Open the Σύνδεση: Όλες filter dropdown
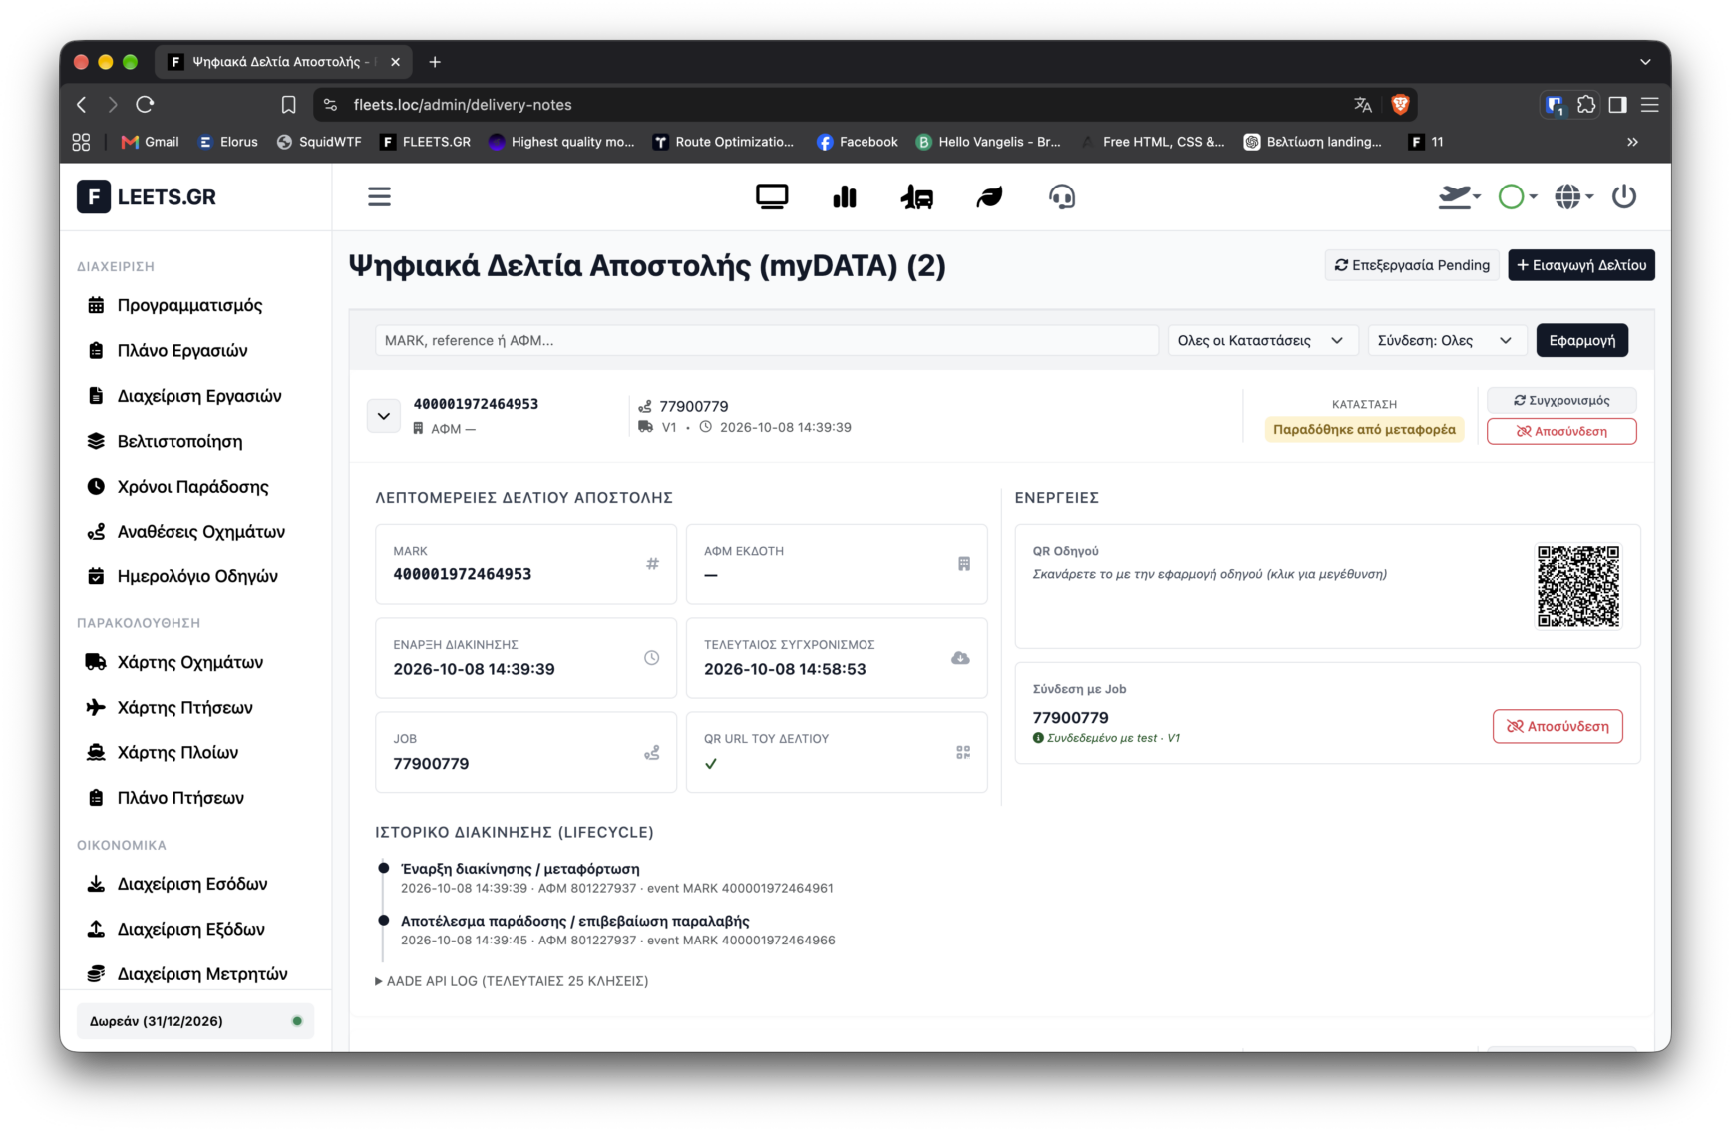Screen dimensions: 1731x1131 1445,340
